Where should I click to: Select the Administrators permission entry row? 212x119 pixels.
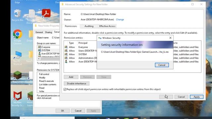pos(132,58)
